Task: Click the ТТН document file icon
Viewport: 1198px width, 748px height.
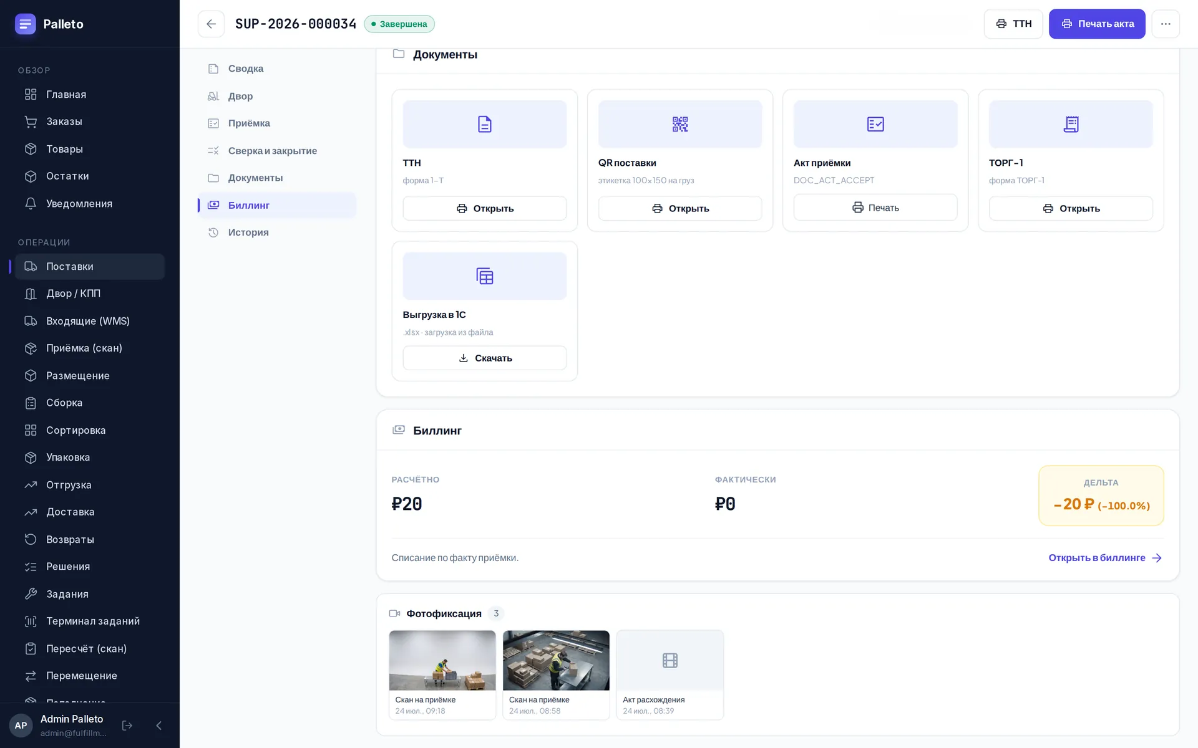Action: click(485, 124)
